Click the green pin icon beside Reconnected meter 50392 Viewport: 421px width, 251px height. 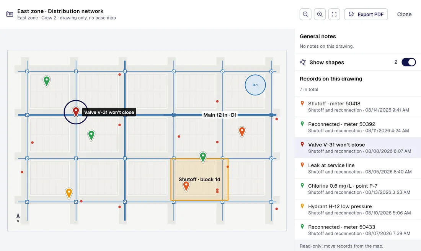pos(302,124)
